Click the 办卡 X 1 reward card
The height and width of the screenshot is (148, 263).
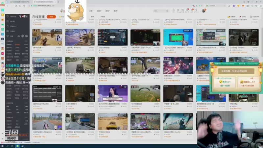click(x=225, y=82)
